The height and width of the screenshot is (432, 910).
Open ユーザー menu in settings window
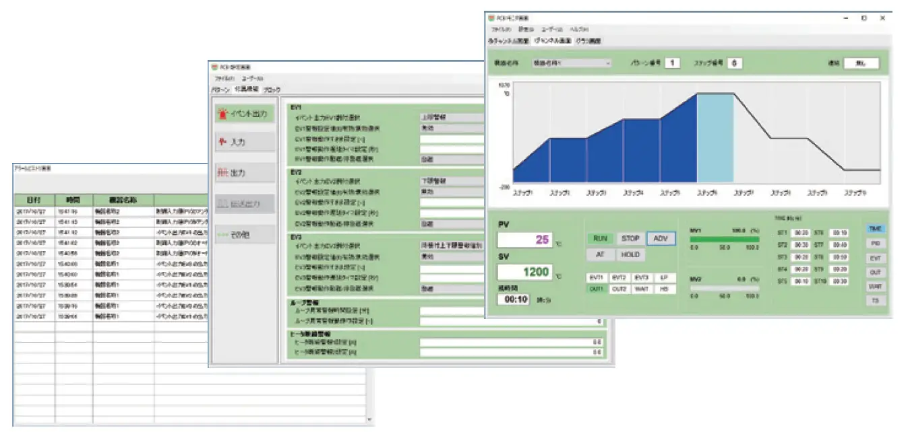(253, 79)
